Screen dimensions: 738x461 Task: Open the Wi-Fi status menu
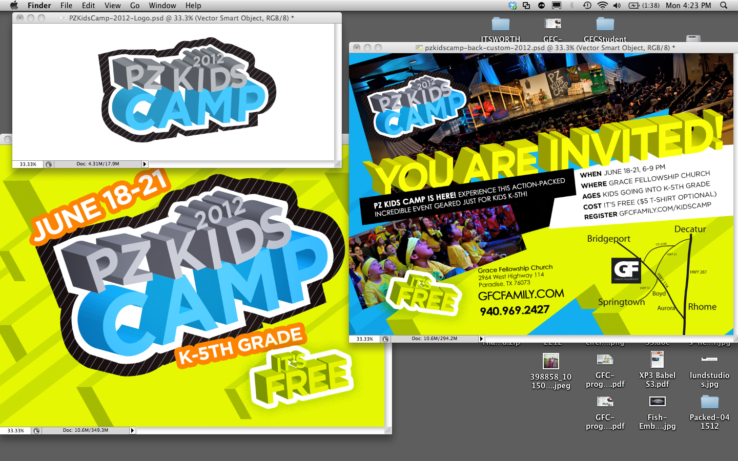(x=603, y=6)
